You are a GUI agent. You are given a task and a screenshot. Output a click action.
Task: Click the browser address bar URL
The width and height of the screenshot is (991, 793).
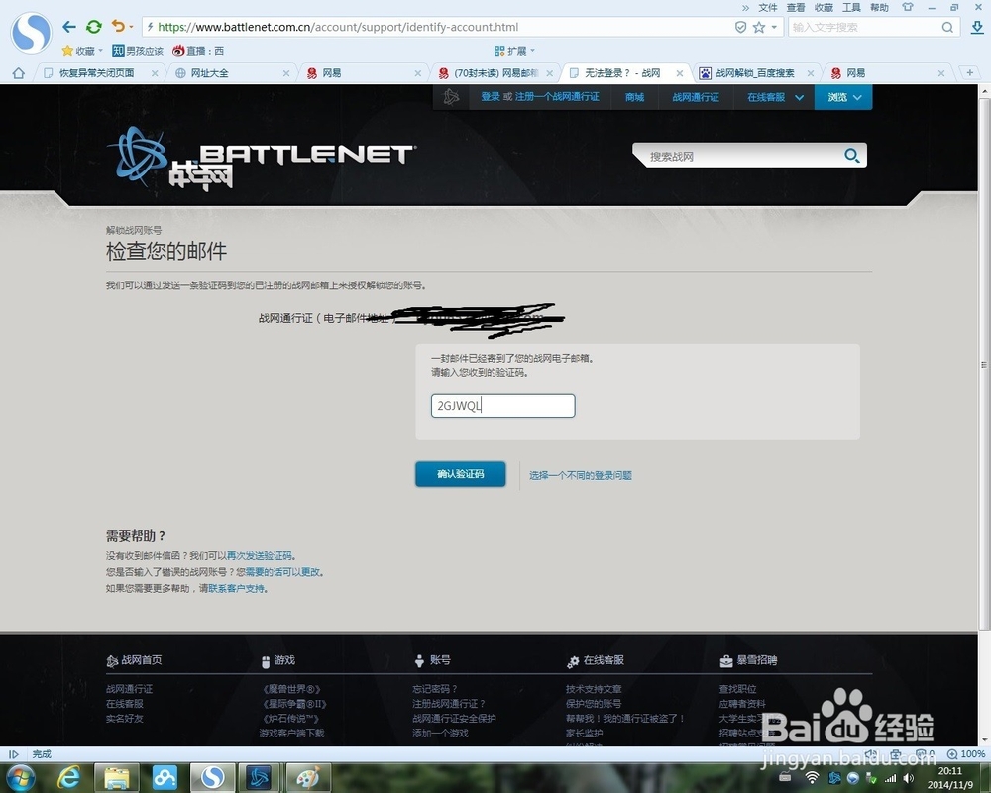point(338,27)
